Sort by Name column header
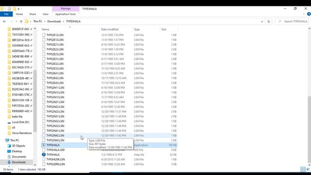Image resolution: width=311 pixels, height=175 pixels. (x=45, y=29)
